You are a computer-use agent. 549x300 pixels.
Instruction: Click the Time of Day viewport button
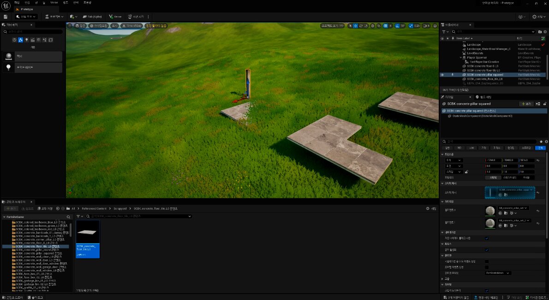click(x=132, y=26)
